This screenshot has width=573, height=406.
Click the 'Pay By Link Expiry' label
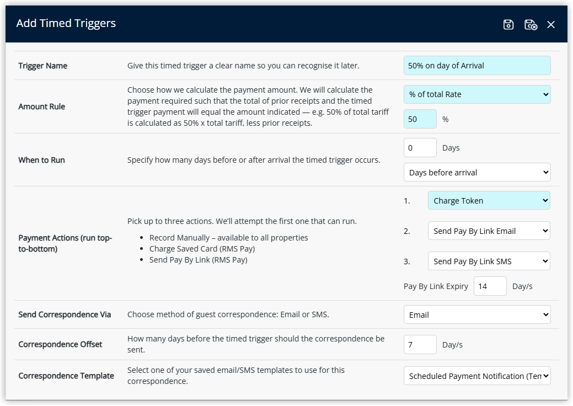(x=436, y=286)
